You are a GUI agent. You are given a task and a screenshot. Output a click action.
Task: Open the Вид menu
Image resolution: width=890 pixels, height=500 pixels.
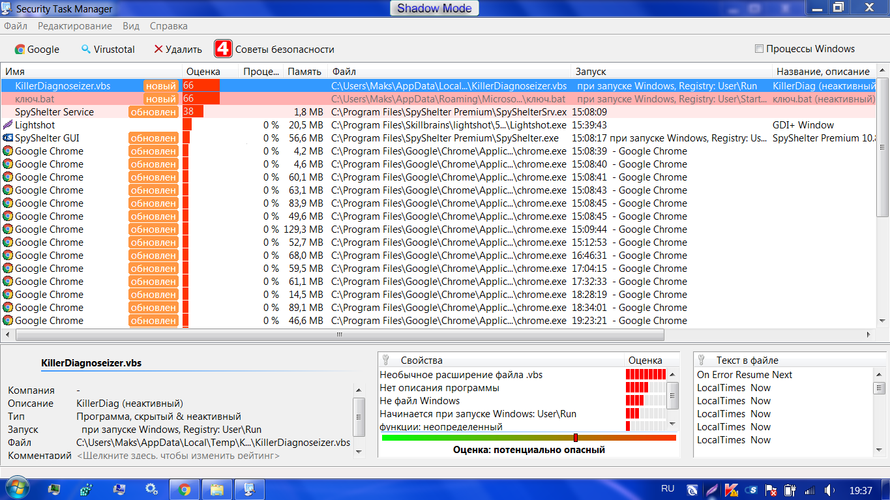point(131,26)
